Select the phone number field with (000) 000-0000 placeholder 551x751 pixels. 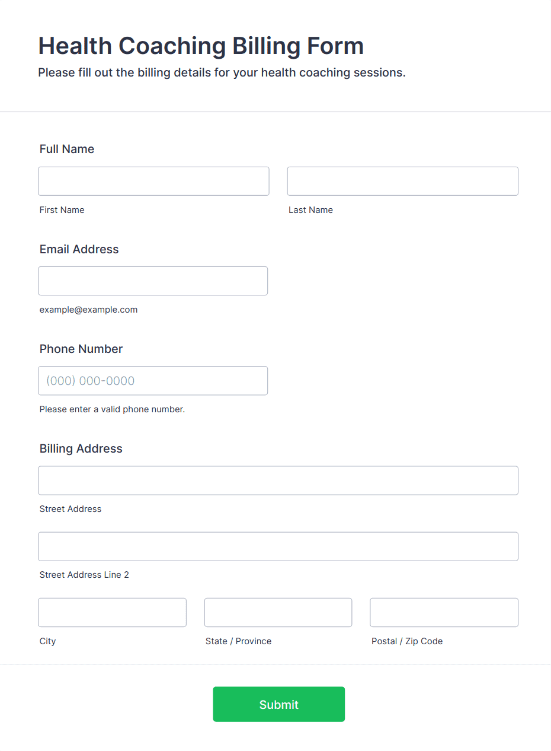(153, 381)
